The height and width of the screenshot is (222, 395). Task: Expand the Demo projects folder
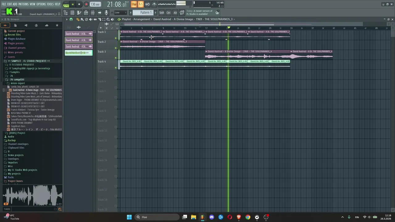16,155
